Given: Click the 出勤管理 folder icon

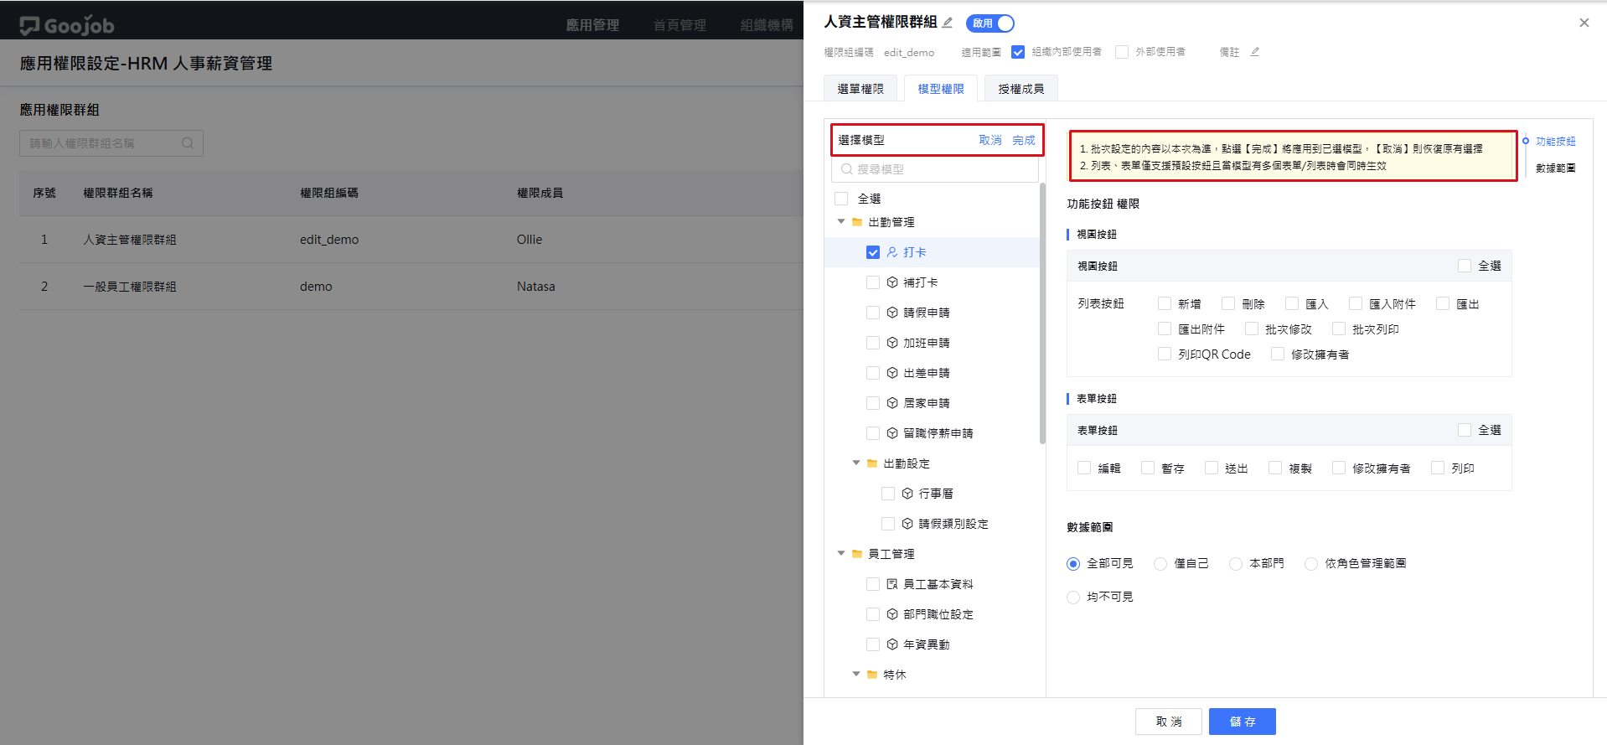Looking at the screenshot, I should point(857,222).
